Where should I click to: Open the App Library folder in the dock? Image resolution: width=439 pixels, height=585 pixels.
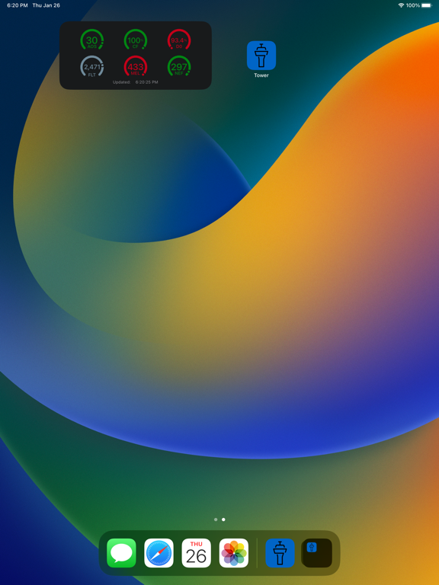(317, 553)
